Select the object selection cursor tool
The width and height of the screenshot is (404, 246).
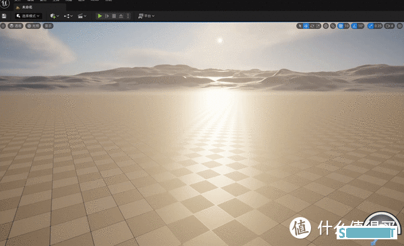[x=300, y=26]
